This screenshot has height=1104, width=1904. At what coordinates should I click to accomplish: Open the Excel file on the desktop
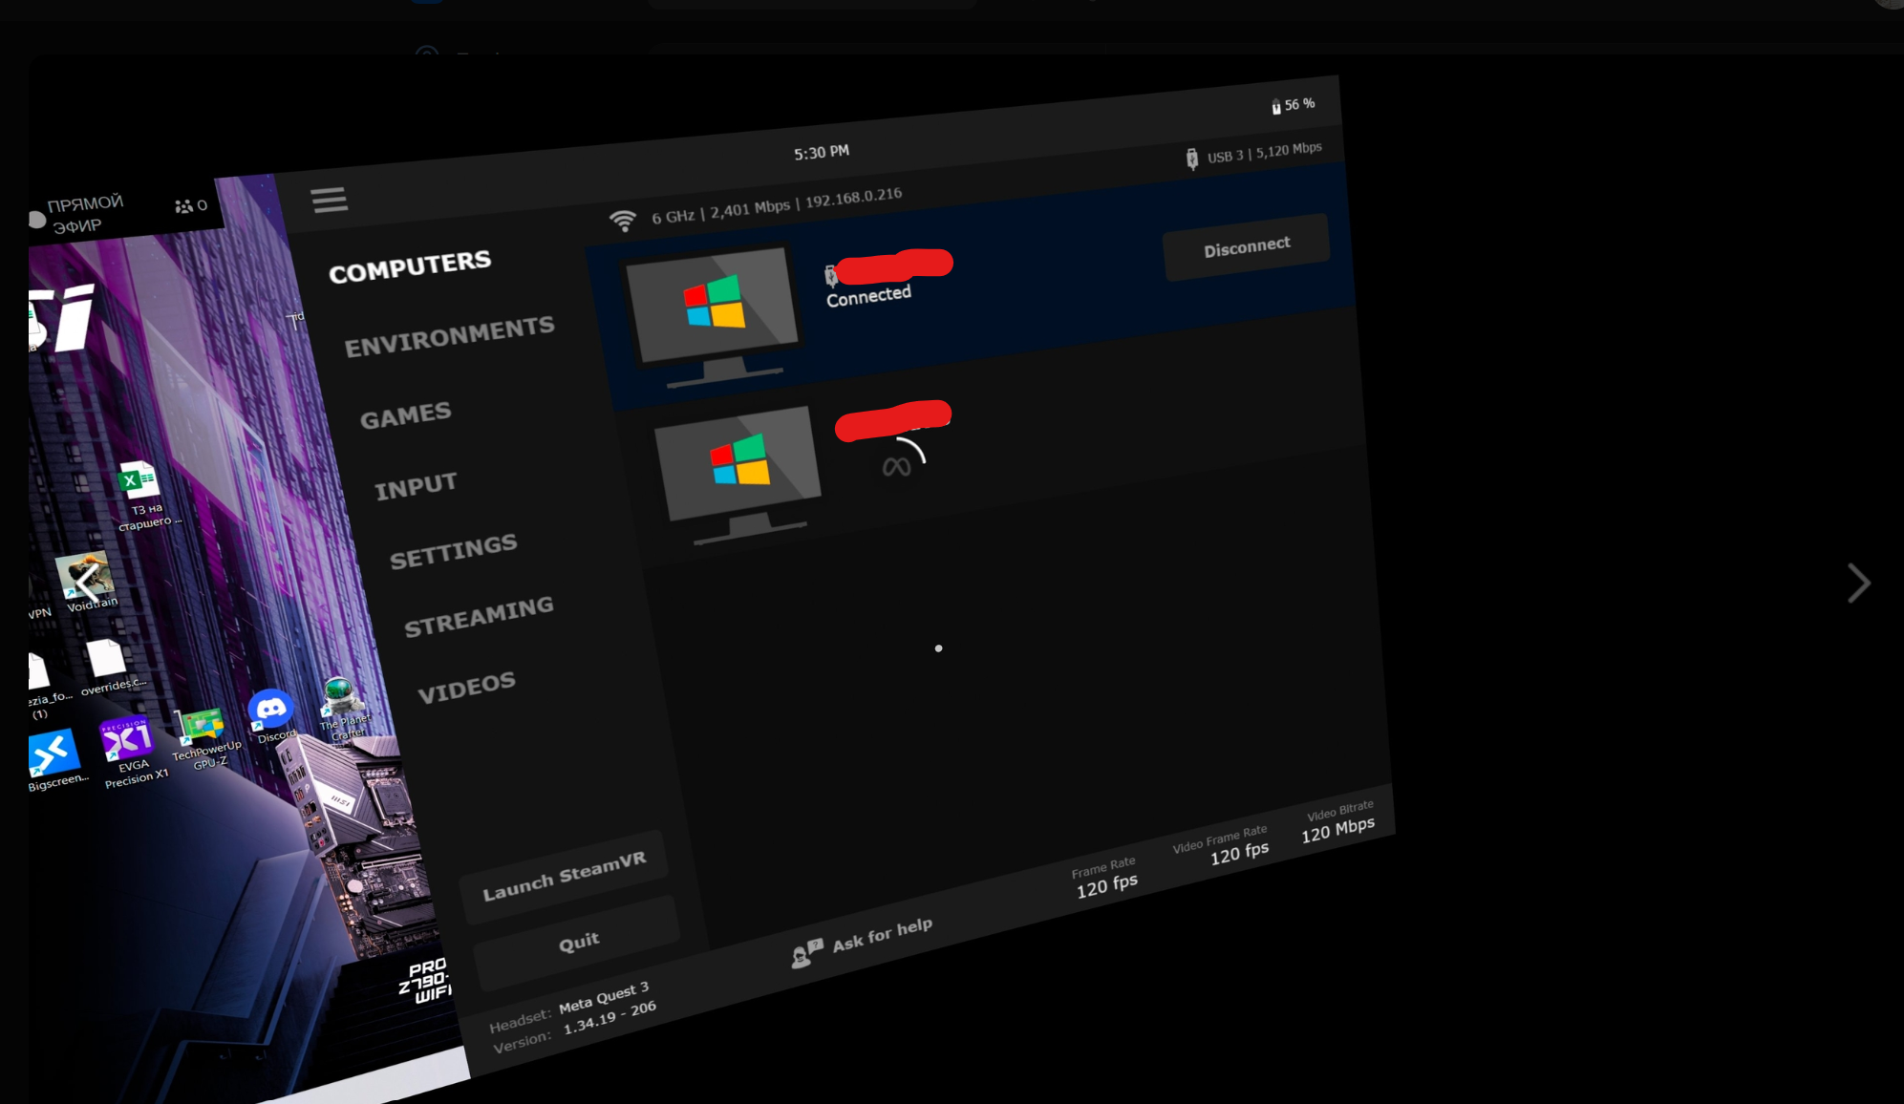pos(138,479)
